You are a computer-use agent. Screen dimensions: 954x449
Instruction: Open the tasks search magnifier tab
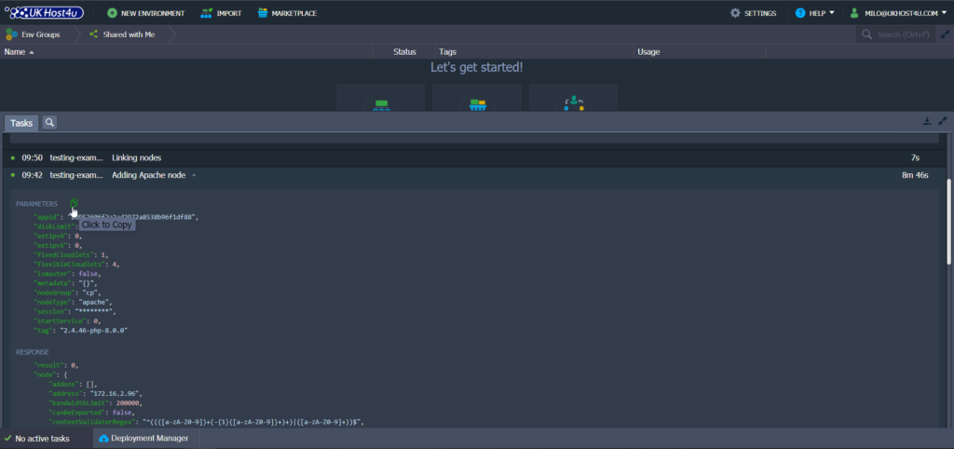(x=50, y=122)
